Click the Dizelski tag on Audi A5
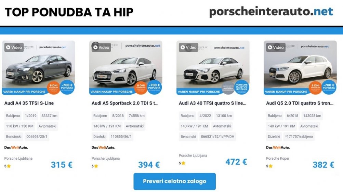This screenshot has height=192, width=343. [x=99, y=137]
